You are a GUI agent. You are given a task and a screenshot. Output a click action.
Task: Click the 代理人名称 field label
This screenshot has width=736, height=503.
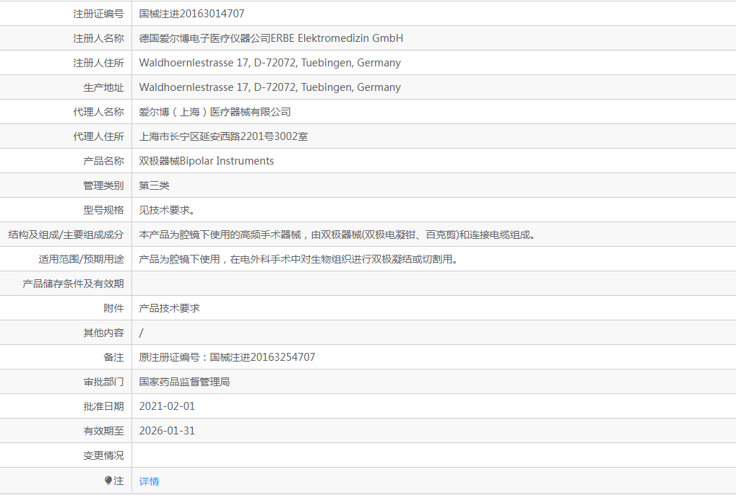pos(98,112)
